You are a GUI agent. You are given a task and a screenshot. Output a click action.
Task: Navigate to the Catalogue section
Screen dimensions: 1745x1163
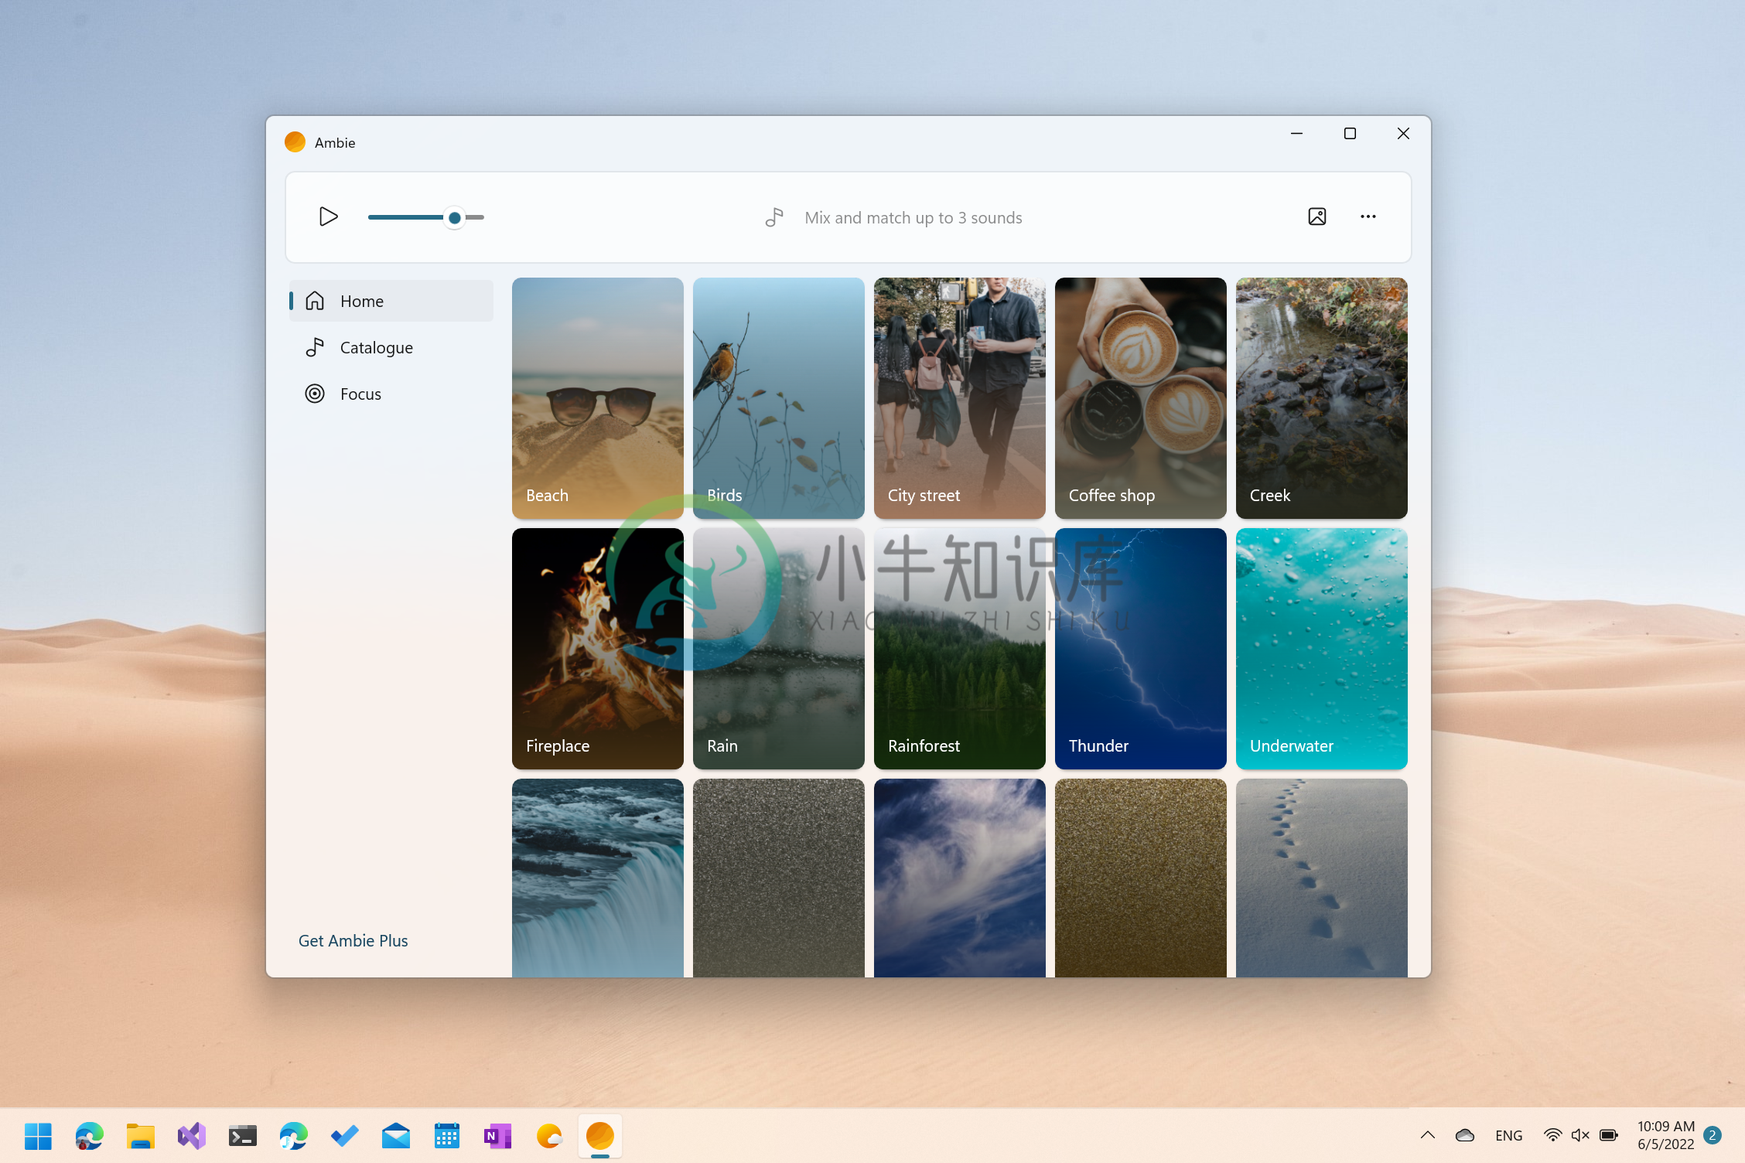pos(375,346)
